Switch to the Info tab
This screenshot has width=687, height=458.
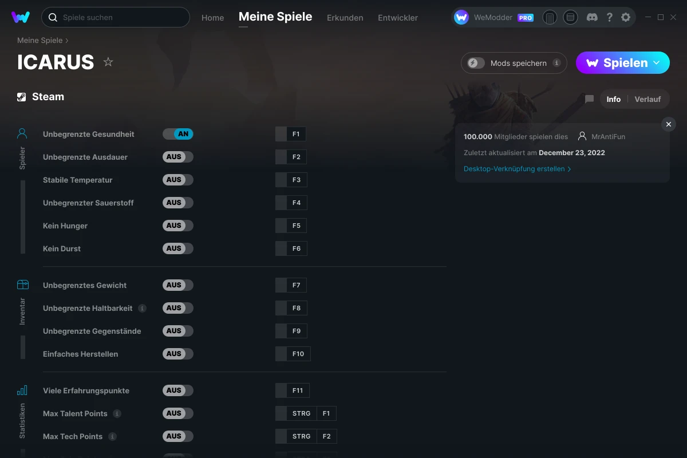614,99
